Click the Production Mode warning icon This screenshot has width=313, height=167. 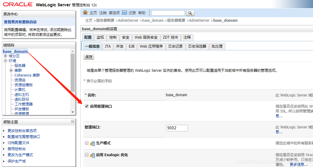tap(92, 143)
